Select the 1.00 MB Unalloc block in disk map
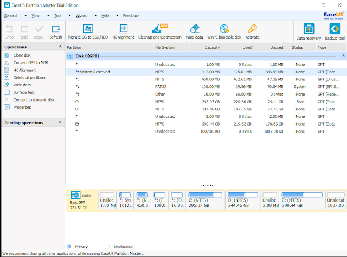Screen dimensions: 347x257 coord(107,200)
